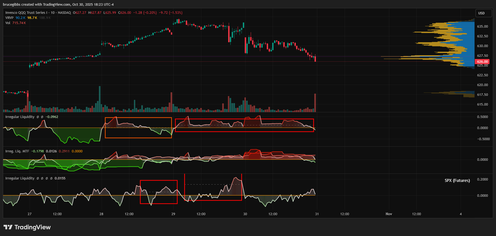Select the Vol indicator legend label

pos(8,23)
